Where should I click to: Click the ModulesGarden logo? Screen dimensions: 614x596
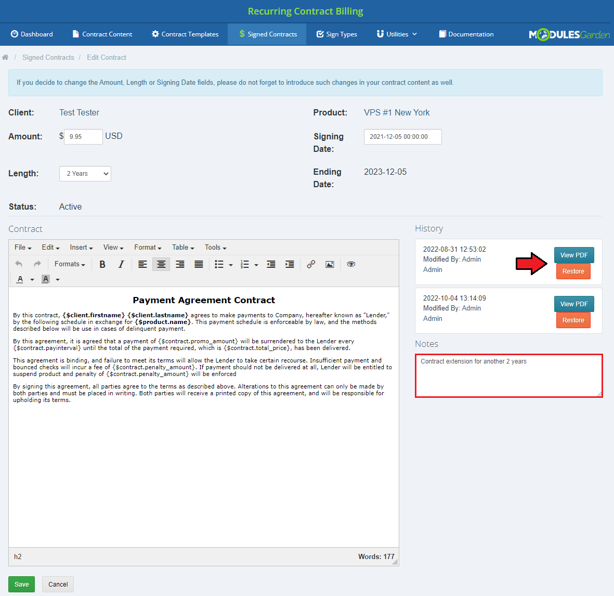pos(569,34)
